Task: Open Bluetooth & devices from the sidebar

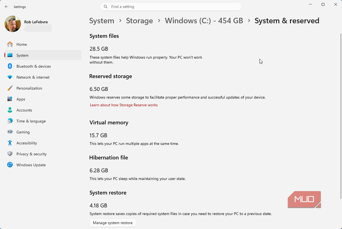Action: coord(10,66)
